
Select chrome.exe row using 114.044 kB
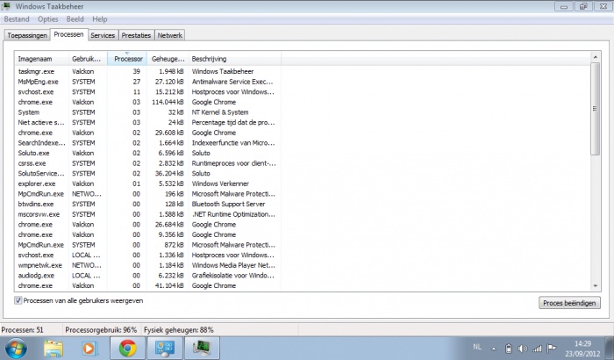click(x=147, y=102)
